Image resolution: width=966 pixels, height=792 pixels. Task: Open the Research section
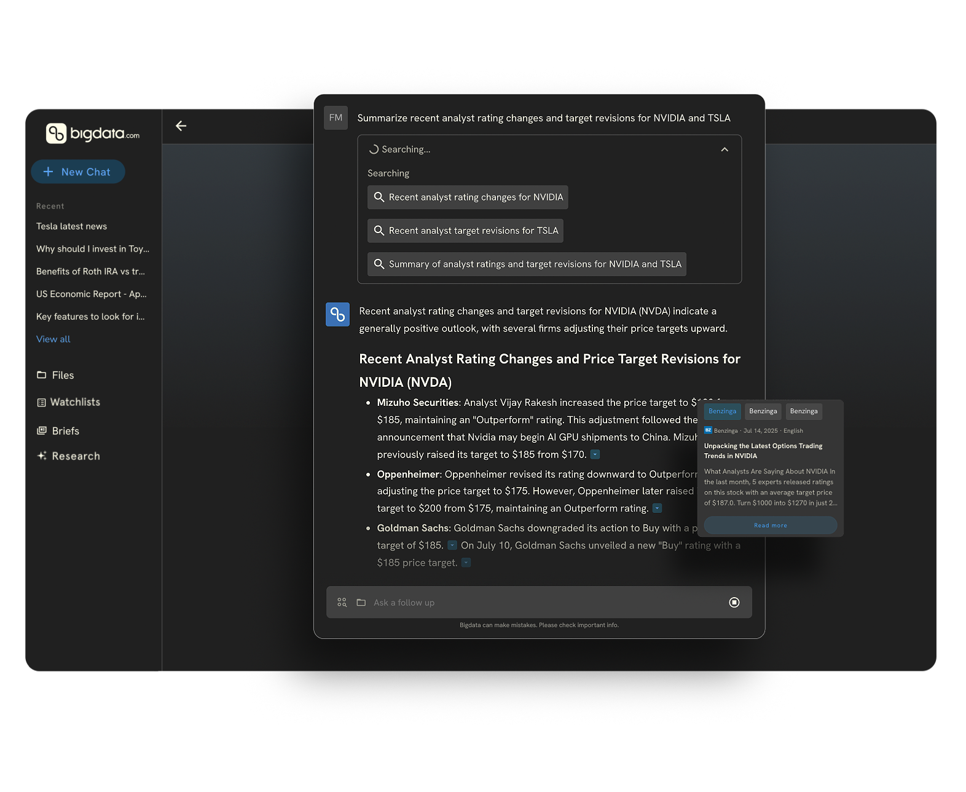click(x=68, y=456)
